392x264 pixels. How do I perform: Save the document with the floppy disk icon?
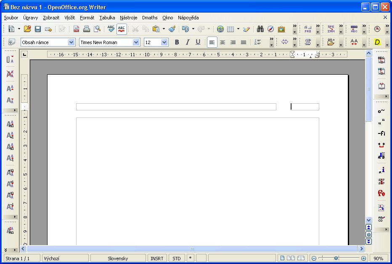pos(38,29)
